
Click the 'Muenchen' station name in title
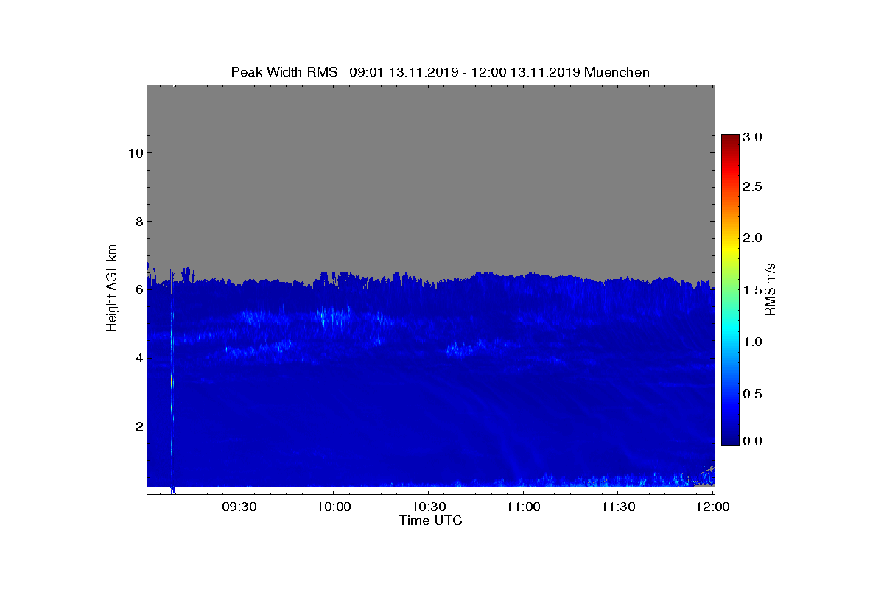[617, 72]
